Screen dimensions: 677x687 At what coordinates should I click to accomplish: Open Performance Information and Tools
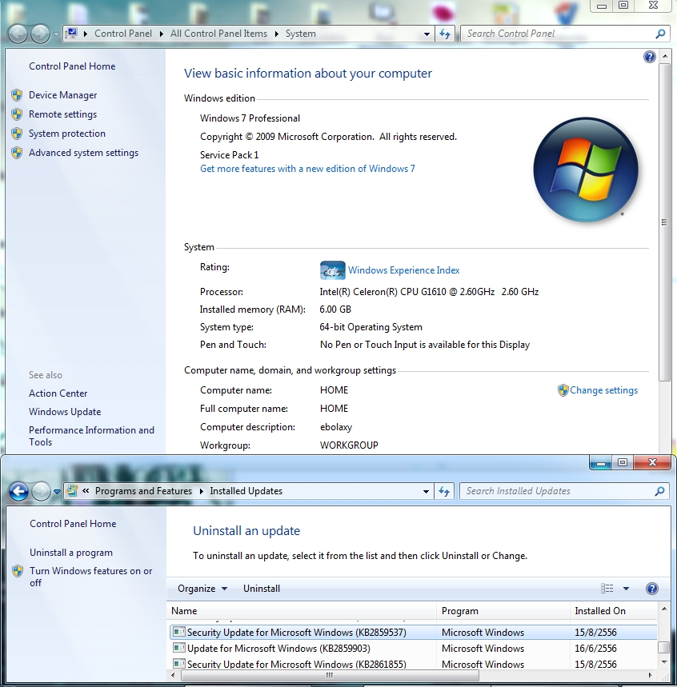coord(91,436)
